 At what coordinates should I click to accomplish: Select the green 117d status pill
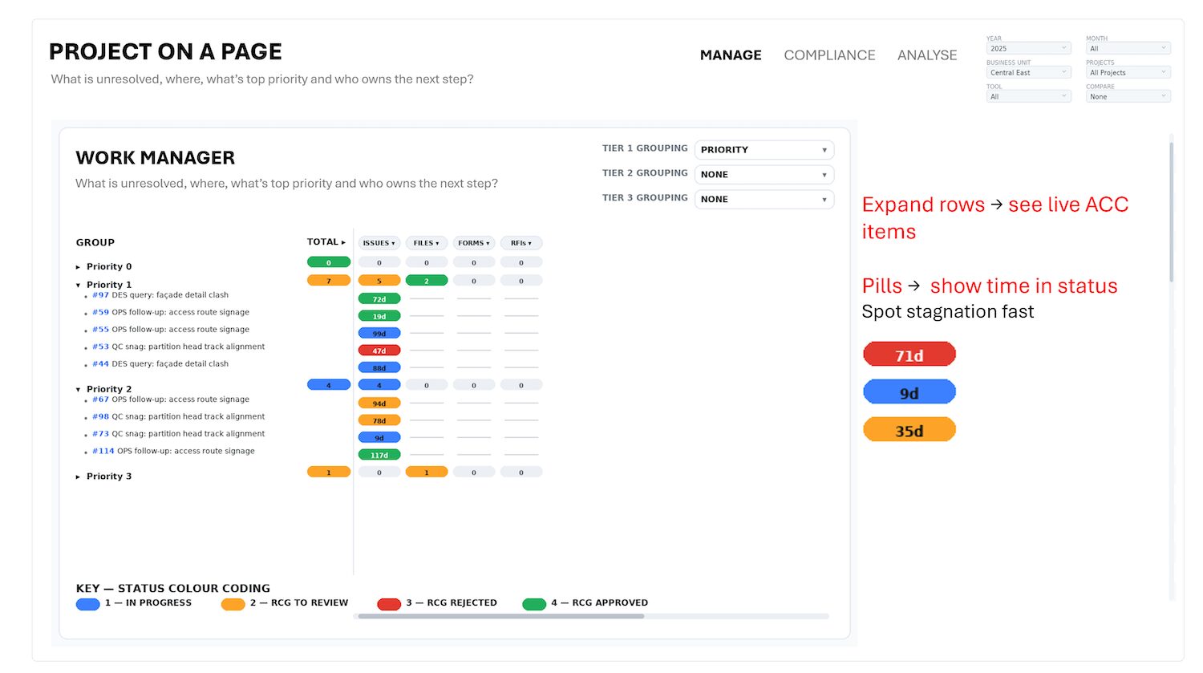coord(379,454)
